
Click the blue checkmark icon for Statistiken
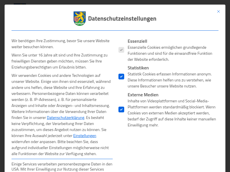(x=121, y=77)
